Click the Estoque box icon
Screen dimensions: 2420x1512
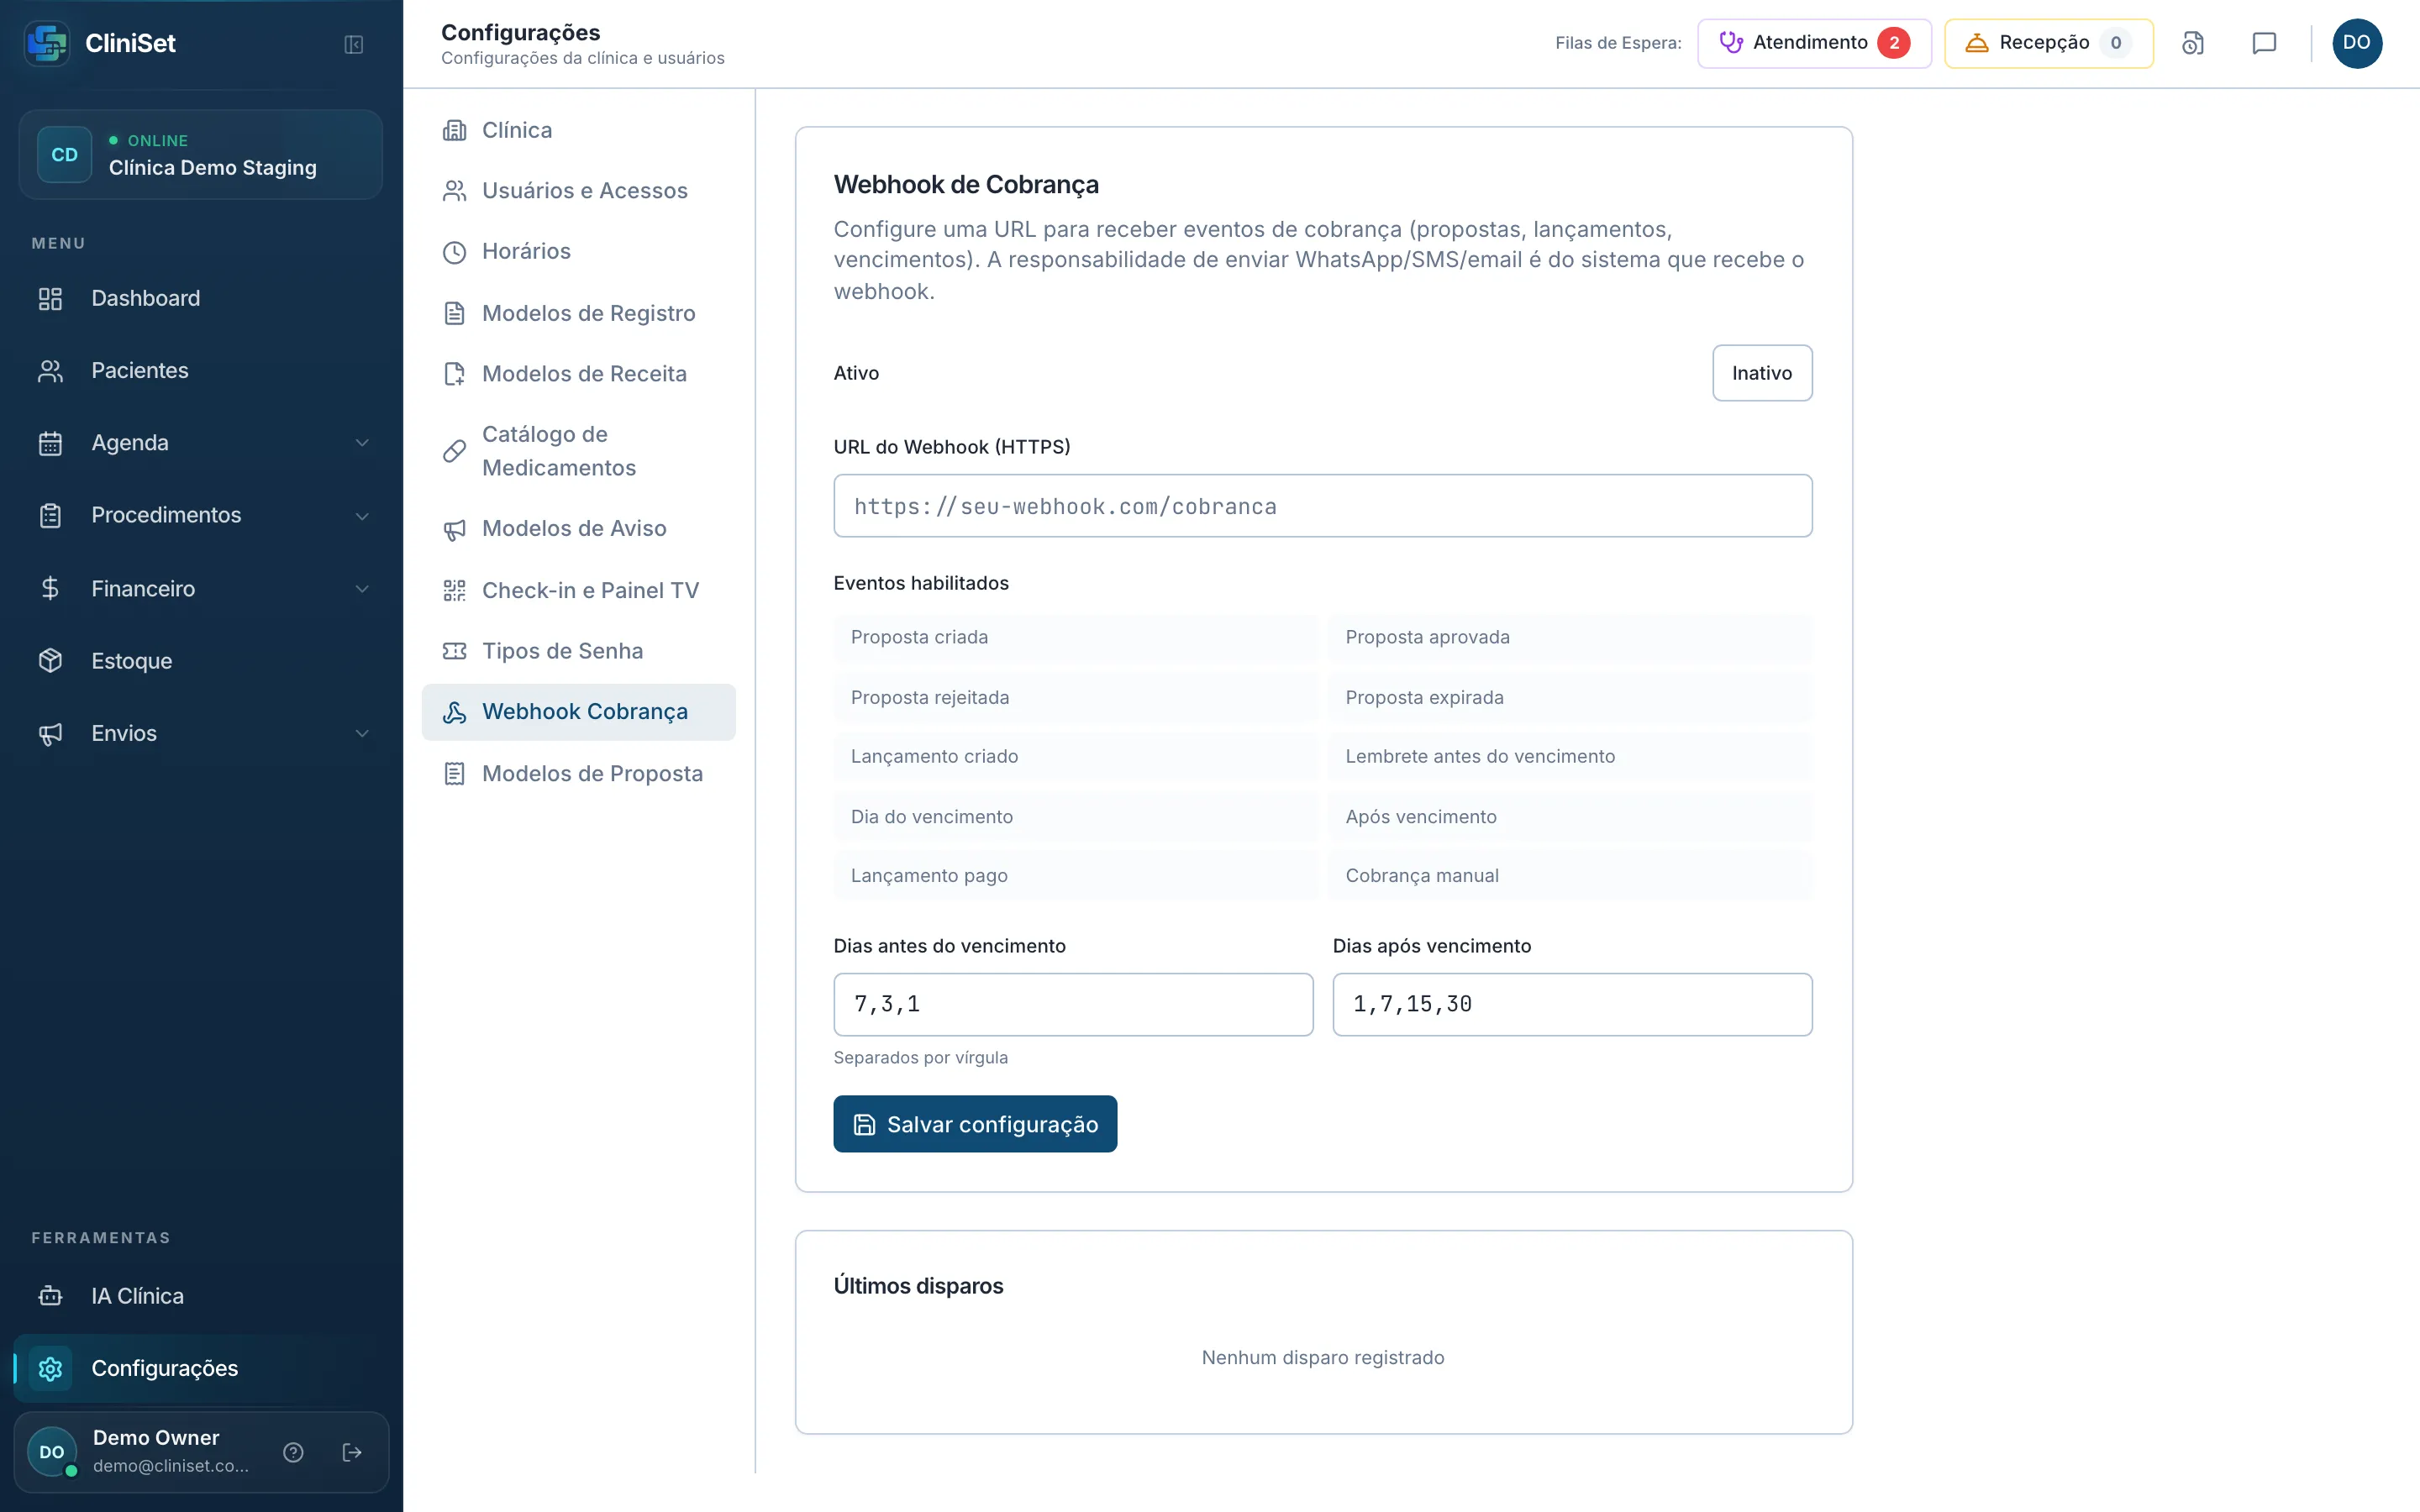coord(50,661)
